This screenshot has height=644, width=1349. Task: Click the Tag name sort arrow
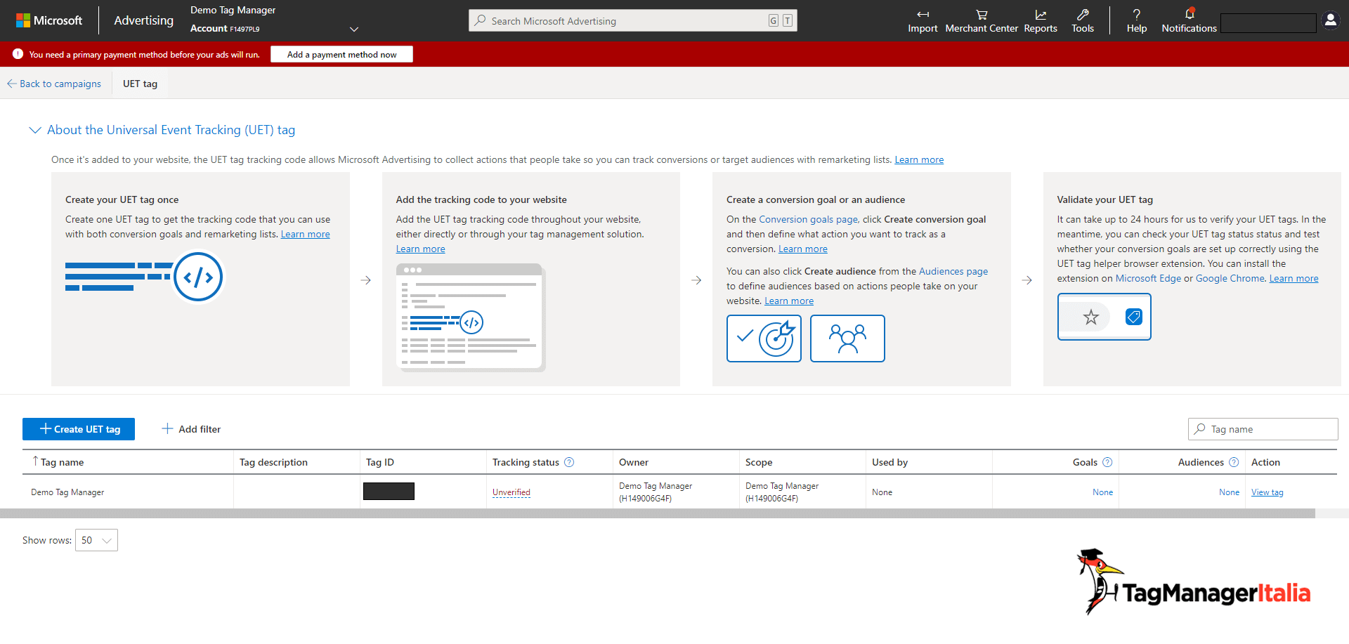[35, 461]
